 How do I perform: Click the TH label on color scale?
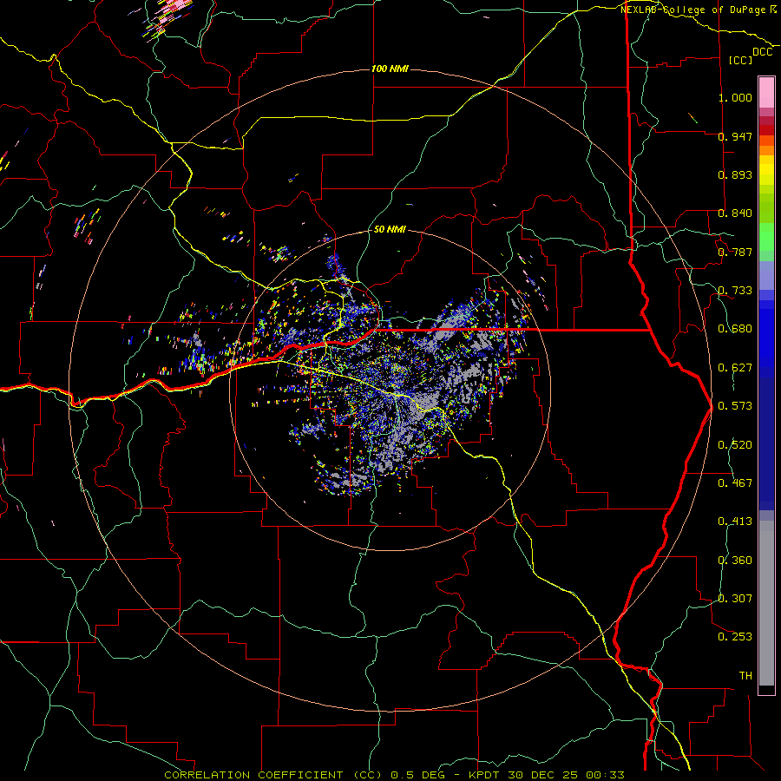(745, 676)
